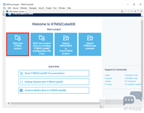Open the STM32MPU Wiki link
Screen dimensions: 144x113
click(x=131, y=78)
